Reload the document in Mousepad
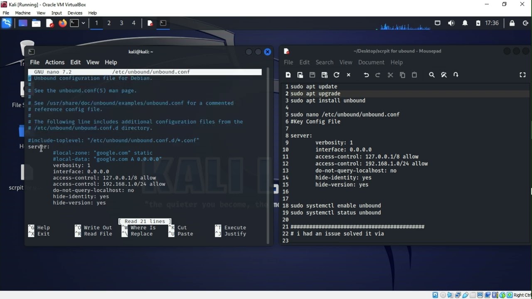 337,75
